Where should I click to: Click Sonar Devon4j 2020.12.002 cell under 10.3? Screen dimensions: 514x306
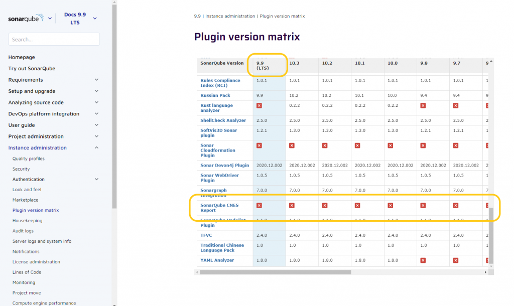point(302,166)
